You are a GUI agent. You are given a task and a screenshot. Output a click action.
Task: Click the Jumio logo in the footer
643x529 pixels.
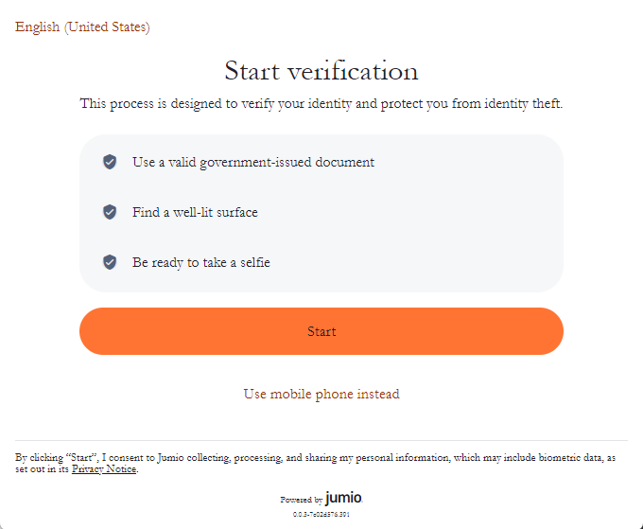(x=343, y=498)
